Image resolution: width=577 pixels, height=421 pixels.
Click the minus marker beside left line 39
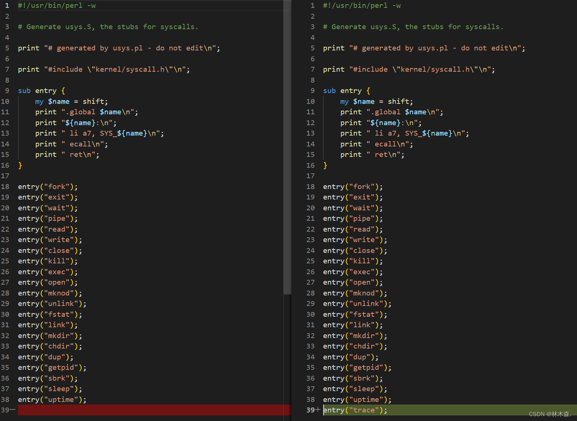[x=13, y=410]
